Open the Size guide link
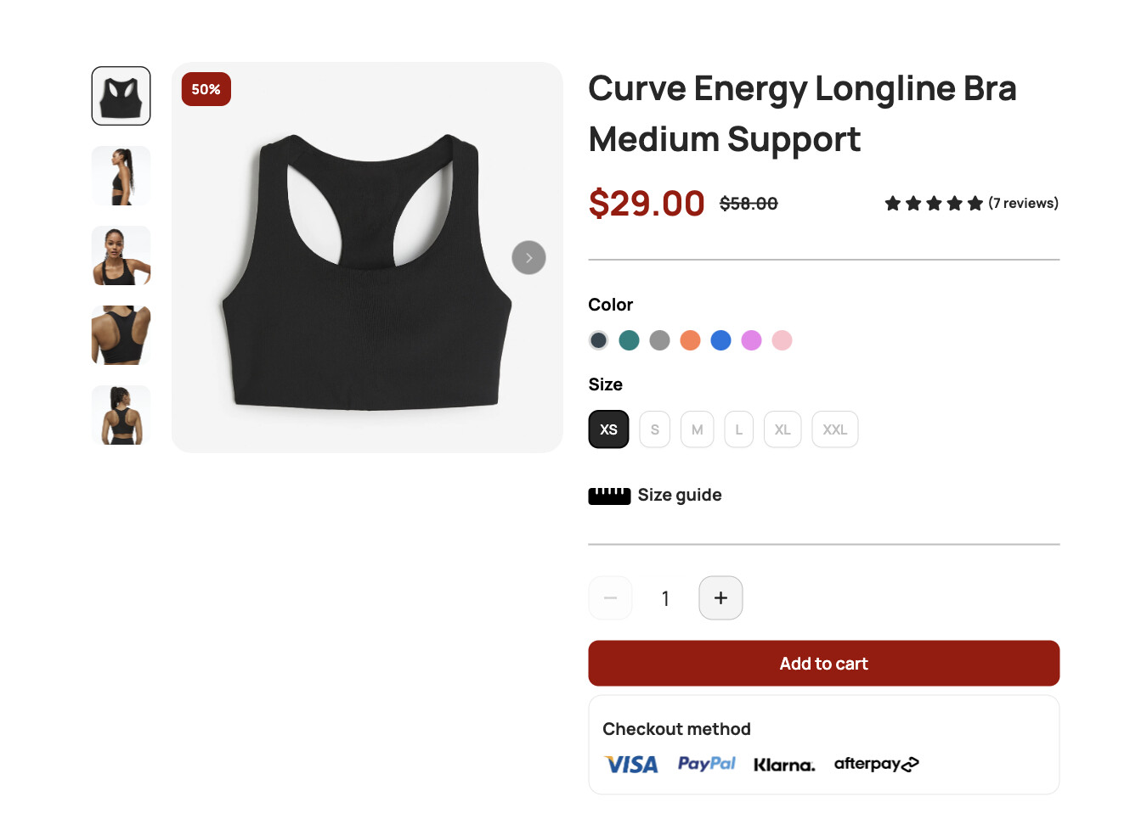Image resolution: width=1130 pixels, height=830 pixels. click(x=679, y=496)
